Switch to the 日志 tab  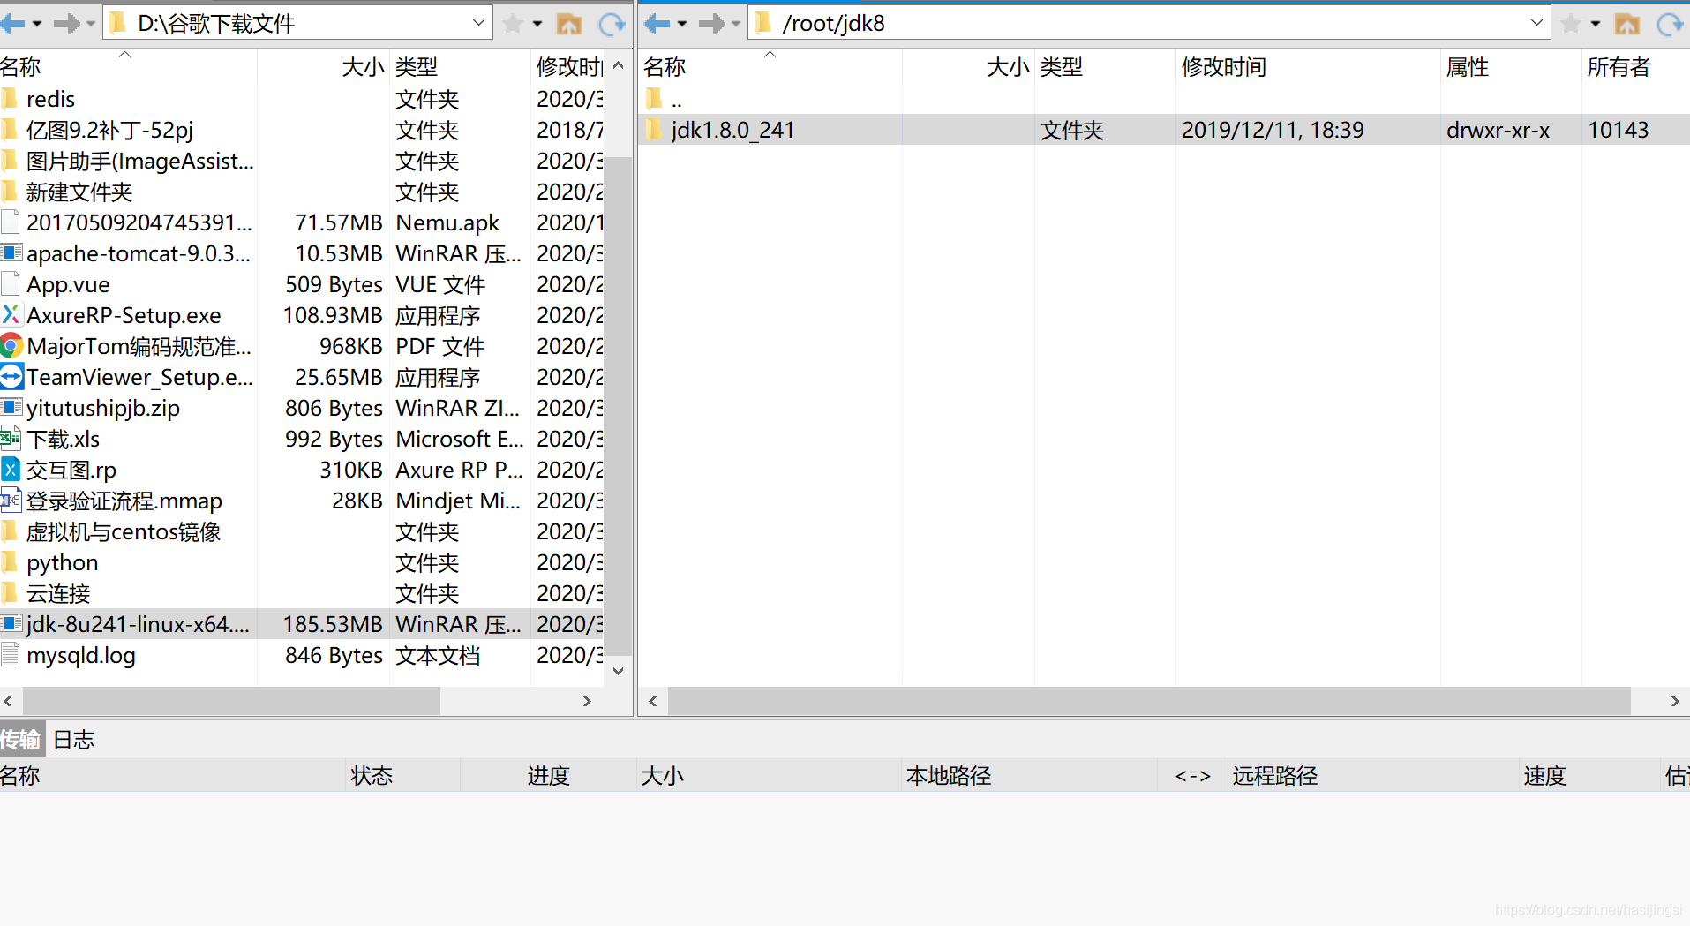[74, 740]
